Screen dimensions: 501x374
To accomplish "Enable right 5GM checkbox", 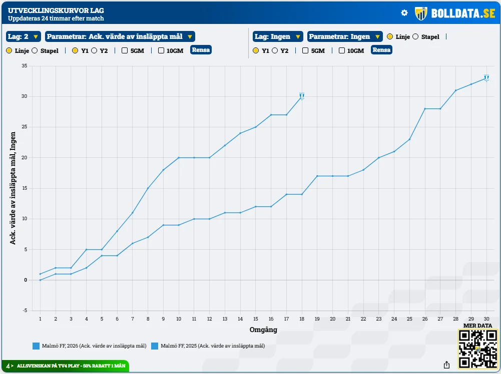I will 305,50.
